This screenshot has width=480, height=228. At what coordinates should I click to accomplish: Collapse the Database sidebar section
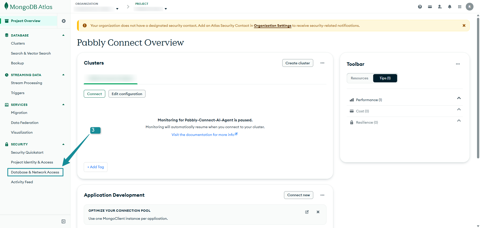63,35
